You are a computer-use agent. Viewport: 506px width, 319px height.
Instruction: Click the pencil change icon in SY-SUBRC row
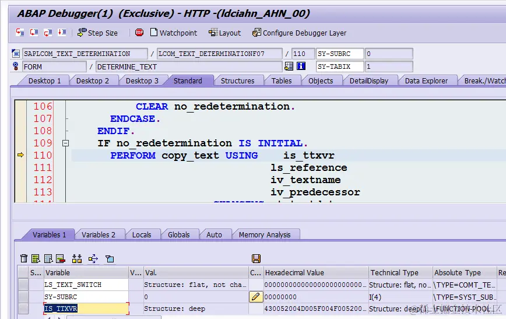coord(255,296)
